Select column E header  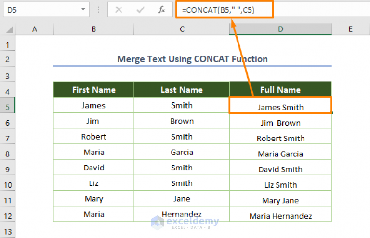coord(350,29)
